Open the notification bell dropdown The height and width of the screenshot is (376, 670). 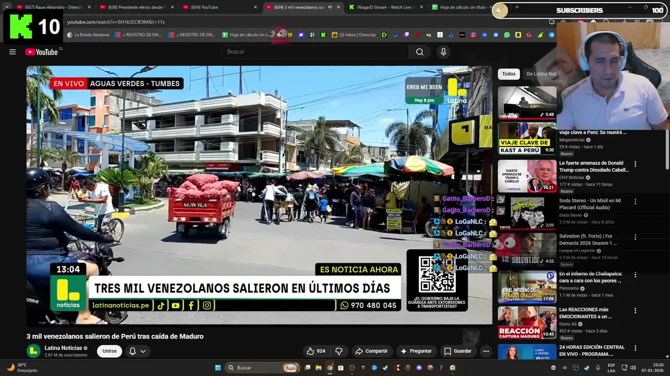pyautogui.click(x=137, y=351)
